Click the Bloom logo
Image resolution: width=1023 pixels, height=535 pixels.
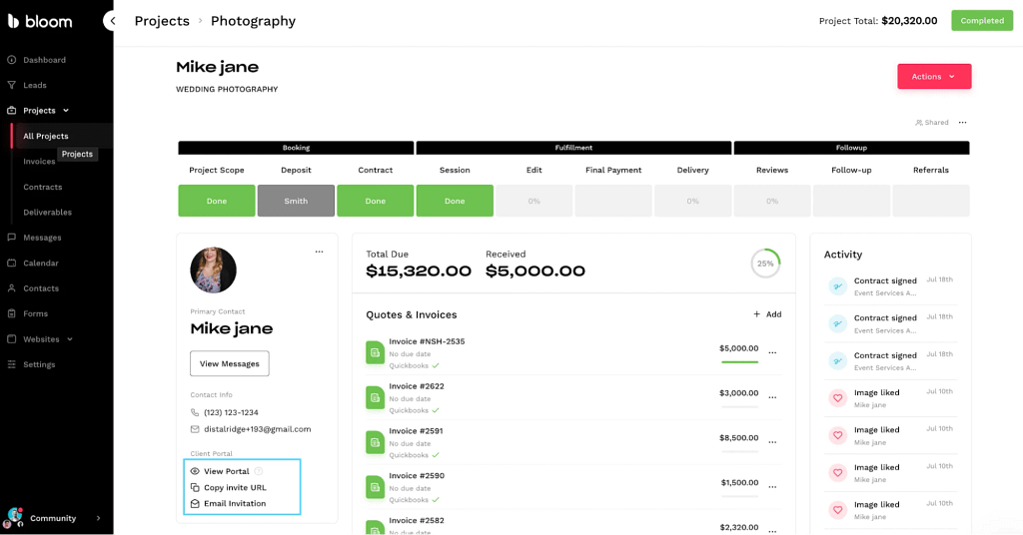(x=40, y=22)
